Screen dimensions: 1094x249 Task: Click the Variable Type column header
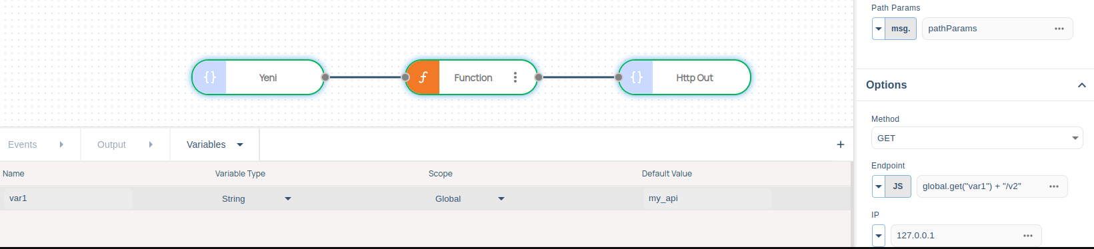click(240, 174)
